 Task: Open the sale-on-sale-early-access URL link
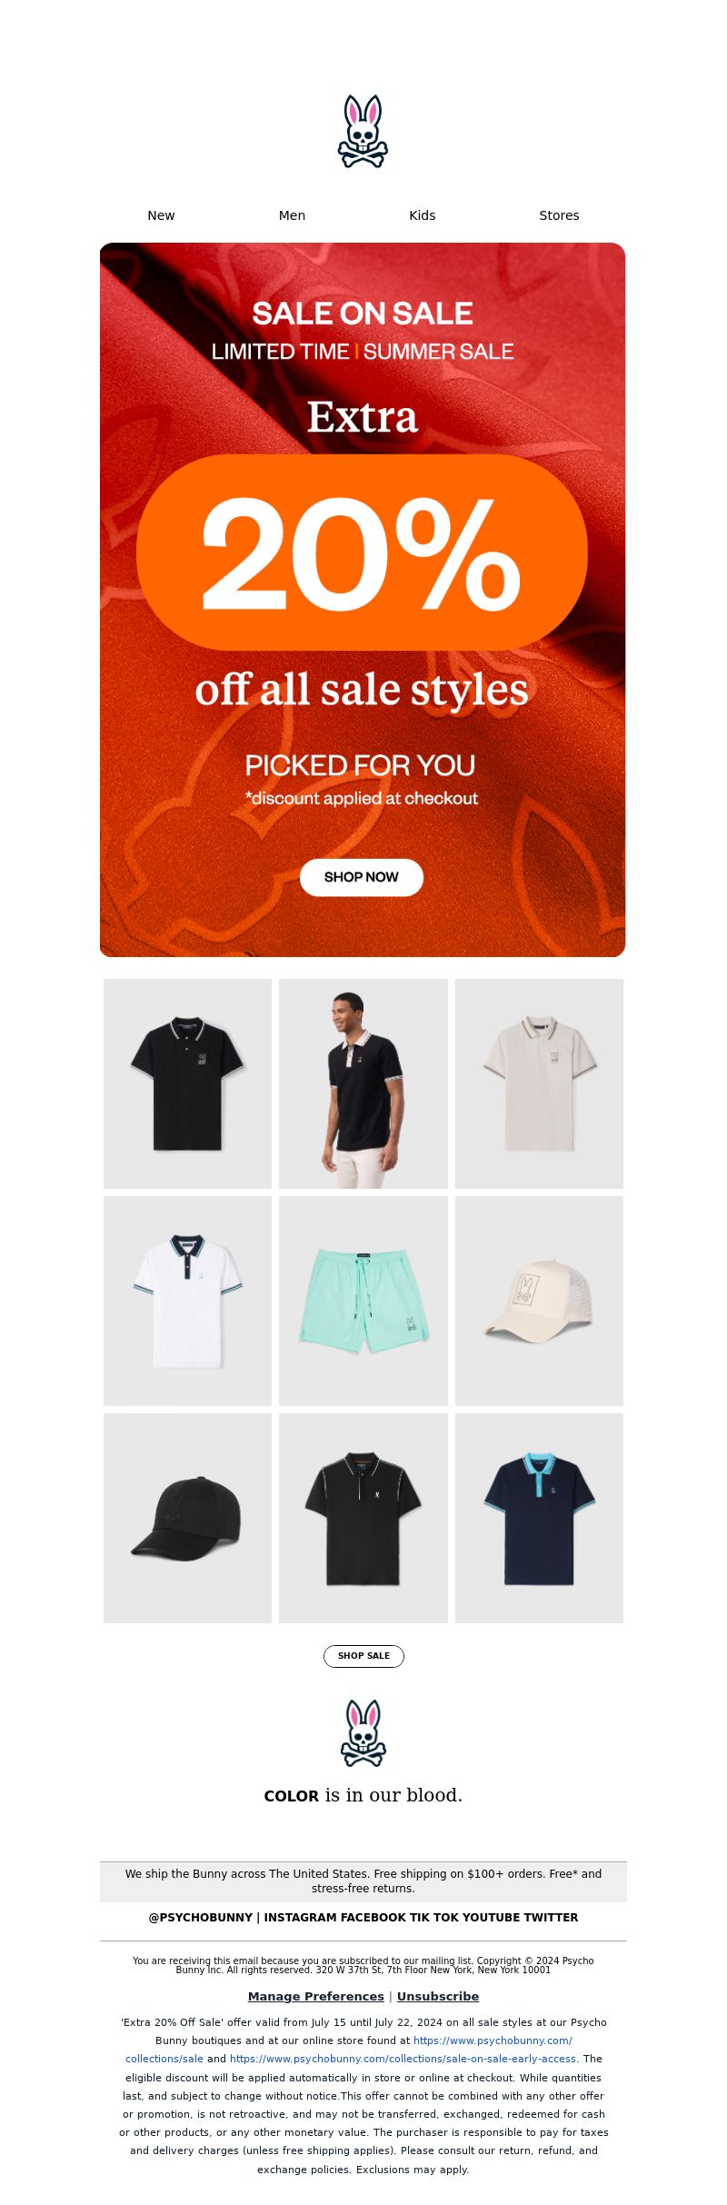pos(403,2059)
